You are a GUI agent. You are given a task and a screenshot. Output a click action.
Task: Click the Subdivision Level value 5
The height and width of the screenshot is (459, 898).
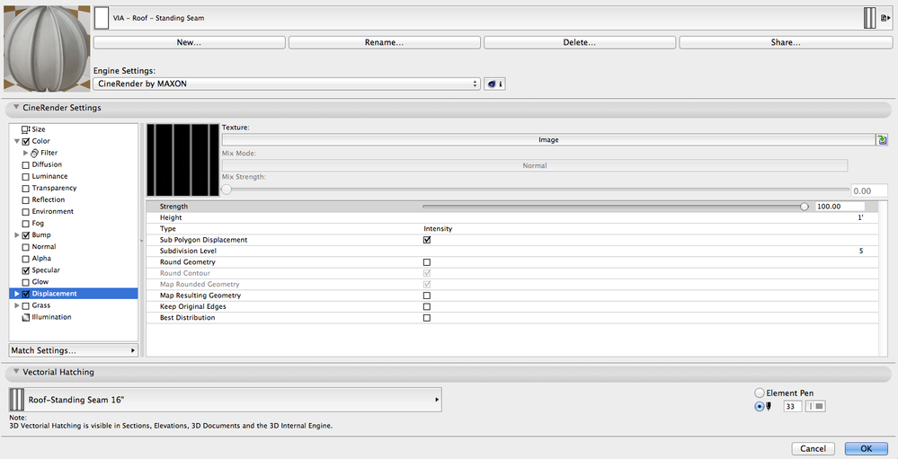(x=861, y=252)
